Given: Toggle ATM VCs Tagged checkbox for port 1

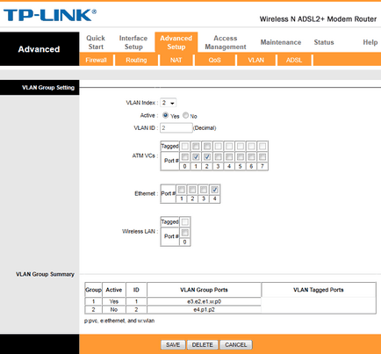Looking at the screenshot, I should click(x=196, y=146).
